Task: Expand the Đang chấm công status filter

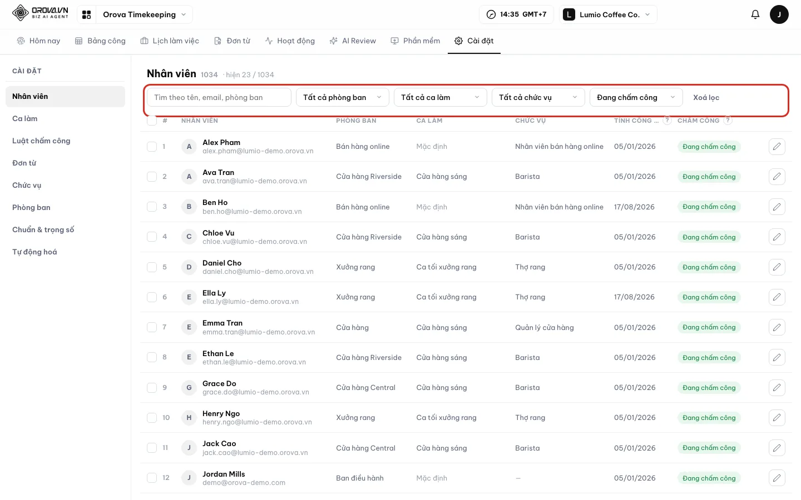Action: pyautogui.click(x=636, y=97)
